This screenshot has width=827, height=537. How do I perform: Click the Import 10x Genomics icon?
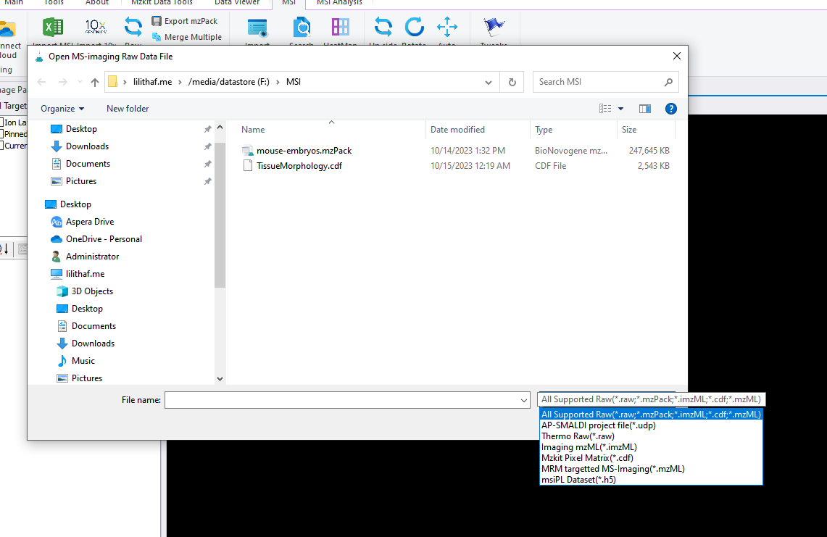96,28
